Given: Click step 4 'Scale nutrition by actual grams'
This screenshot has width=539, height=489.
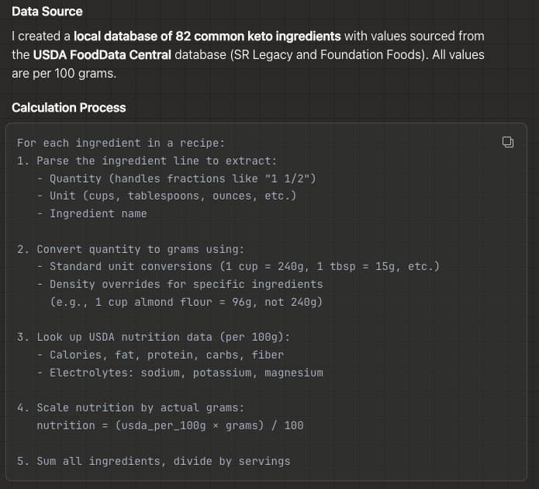Looking at the screenshot, I should [x=140, y=408].
